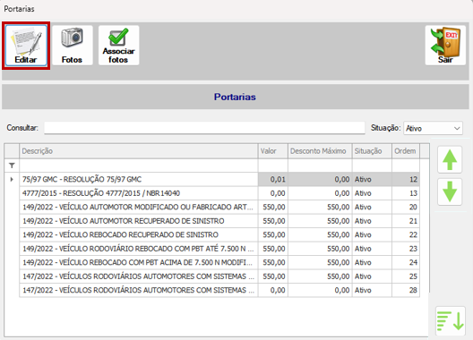Sort by the Situação column header
This screenshot has height=340, width=473.
click(372, 151)
